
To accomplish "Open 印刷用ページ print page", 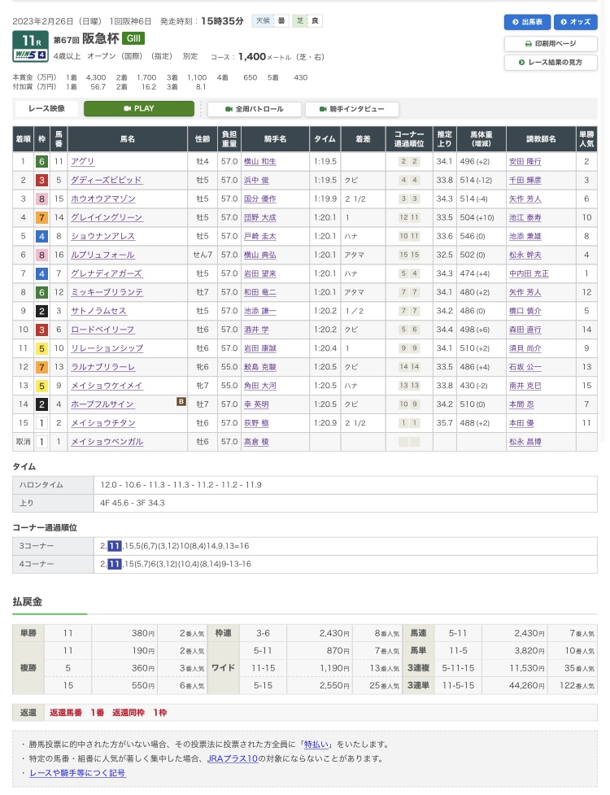I will [x=551, y=44].
